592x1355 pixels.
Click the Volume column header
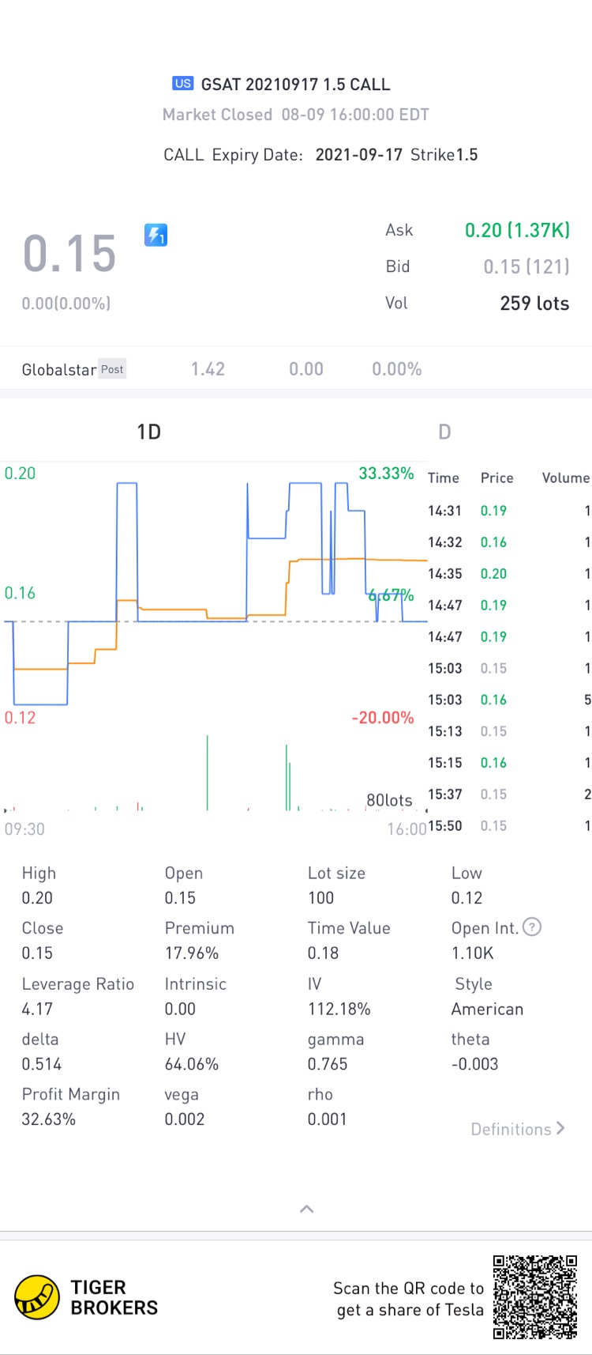(565, 477)
